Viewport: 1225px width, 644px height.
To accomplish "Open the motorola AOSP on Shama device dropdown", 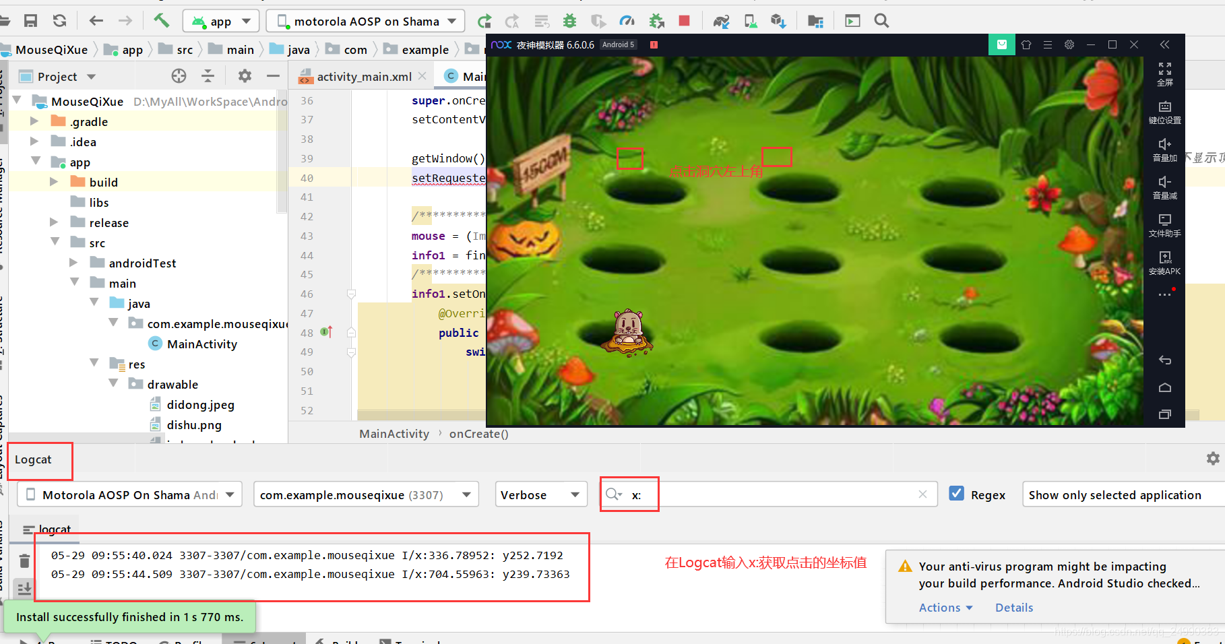I will tap(366, 21).
